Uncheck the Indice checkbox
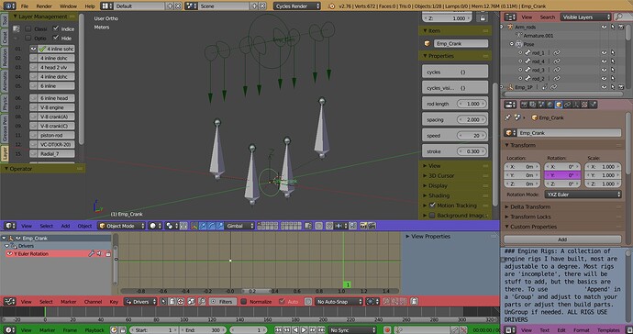Screen dimensions: 633x334 point(56,28)
